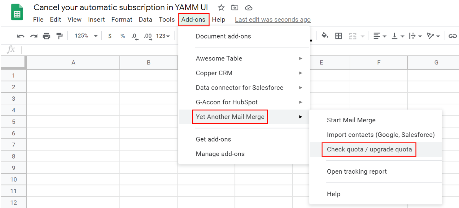Image resolution: width=459 pixels, height=208 pixels.
Task: Open the horizontal align dropdown
Action: click(x=380, y=36)
